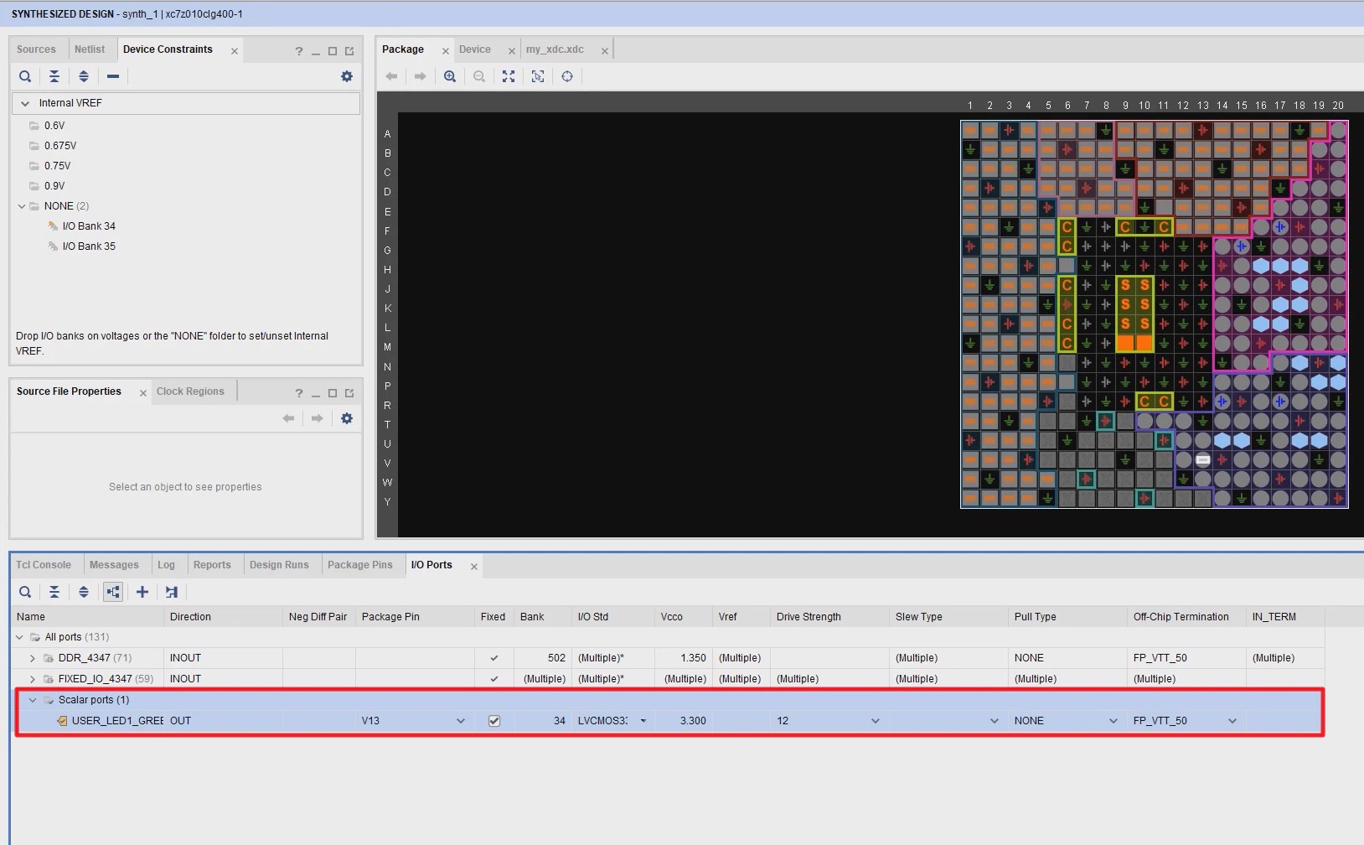Select the 0.75V VREF folder
The image size is (1364, 845).
57,166
